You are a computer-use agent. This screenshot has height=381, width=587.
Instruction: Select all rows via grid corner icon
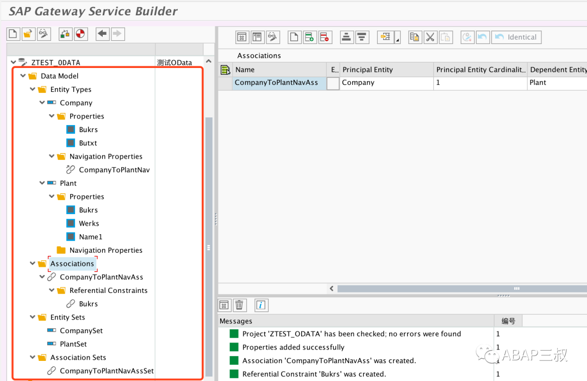pos(226,70)
